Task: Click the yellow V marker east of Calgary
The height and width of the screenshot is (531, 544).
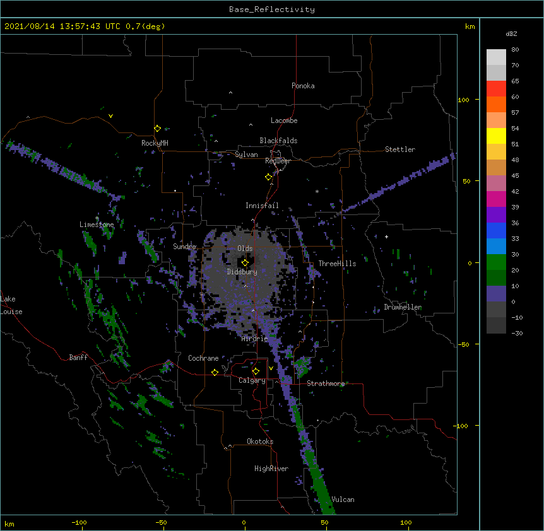Action: (271, 368)
